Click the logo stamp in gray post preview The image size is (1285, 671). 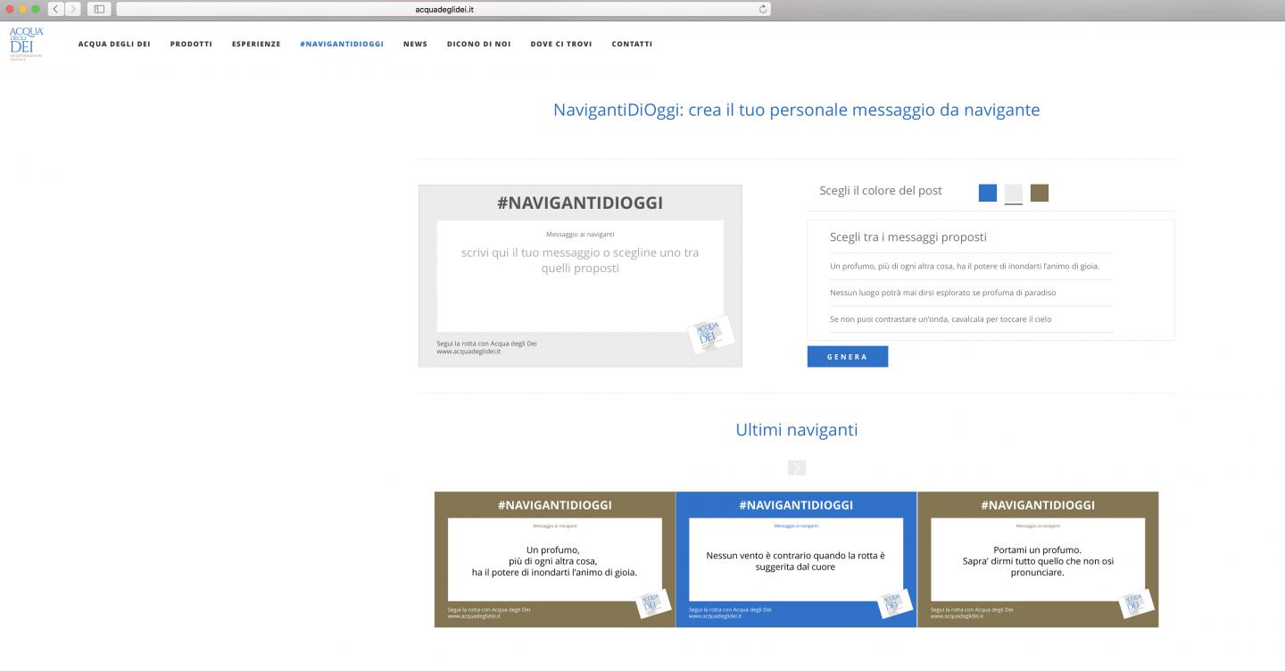pos(712,335)
